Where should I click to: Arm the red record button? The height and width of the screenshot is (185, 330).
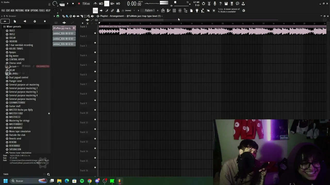[79, 4]
